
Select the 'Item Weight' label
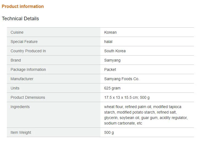[21, 132]
